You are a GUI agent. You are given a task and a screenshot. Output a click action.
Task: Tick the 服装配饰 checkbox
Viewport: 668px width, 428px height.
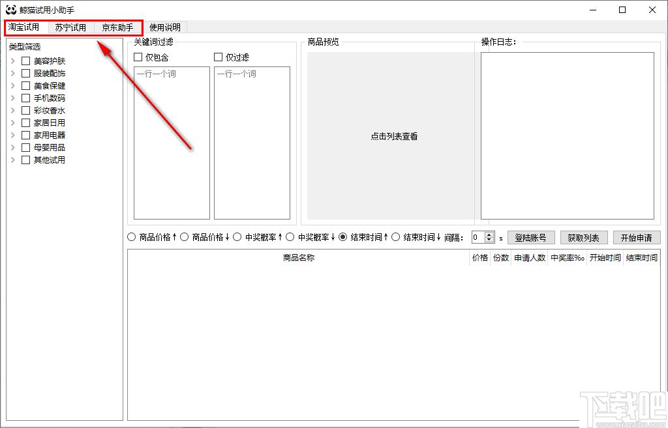[x=25, y=73]
